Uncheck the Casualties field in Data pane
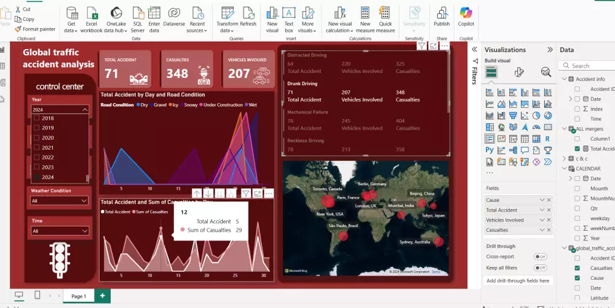The width and height of the screenshot is (615, 308). click(x=577, y=268)
